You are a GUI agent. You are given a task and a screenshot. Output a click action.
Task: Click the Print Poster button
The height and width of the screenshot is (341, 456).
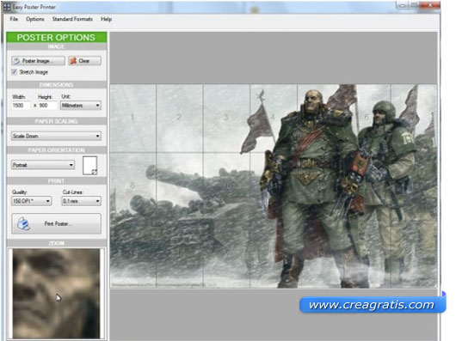pyautogui.click(x=57, y=223)
